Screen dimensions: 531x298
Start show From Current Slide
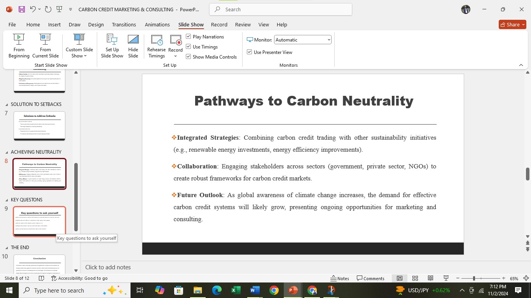45,46
